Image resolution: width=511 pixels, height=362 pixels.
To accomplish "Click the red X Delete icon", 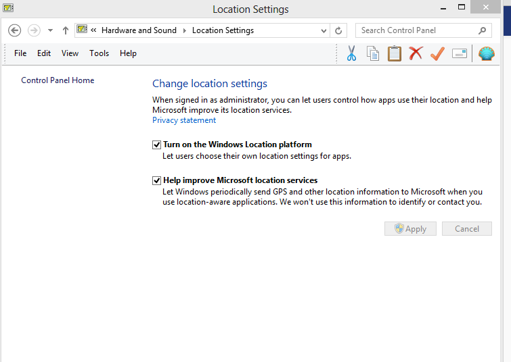I will (x=416, y=53).
